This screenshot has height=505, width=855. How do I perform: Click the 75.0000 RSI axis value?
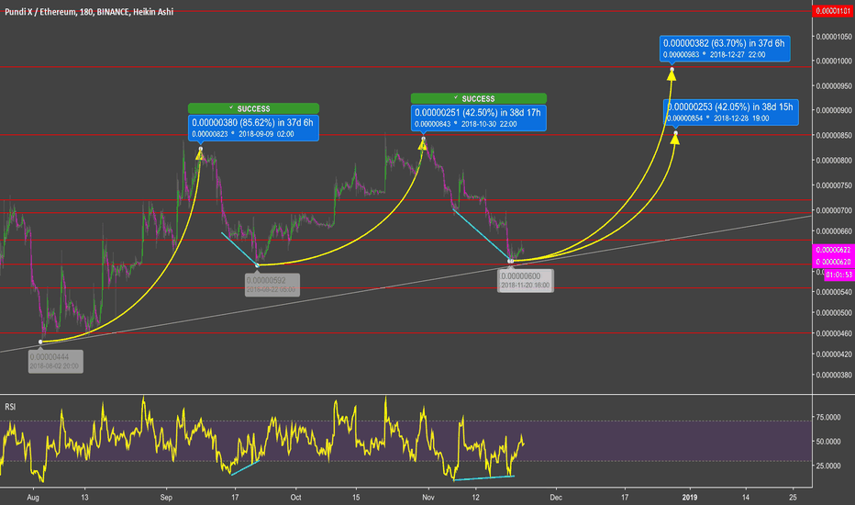click(827, 417)
